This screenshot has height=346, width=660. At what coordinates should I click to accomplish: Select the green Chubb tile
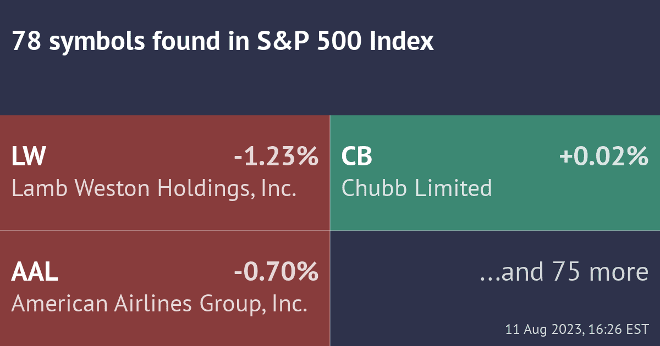click(495, 214)
